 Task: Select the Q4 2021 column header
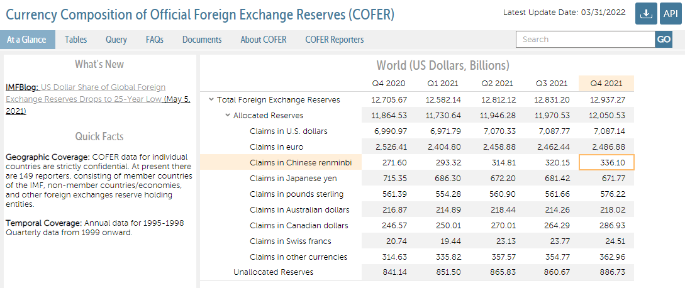pyautogui.click(x=606, y=84)
